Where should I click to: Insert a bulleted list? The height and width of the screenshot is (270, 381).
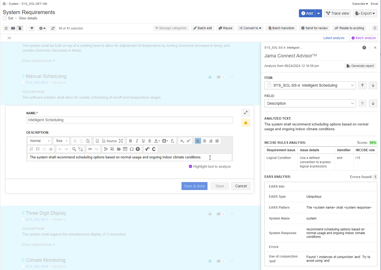[38, 149]
